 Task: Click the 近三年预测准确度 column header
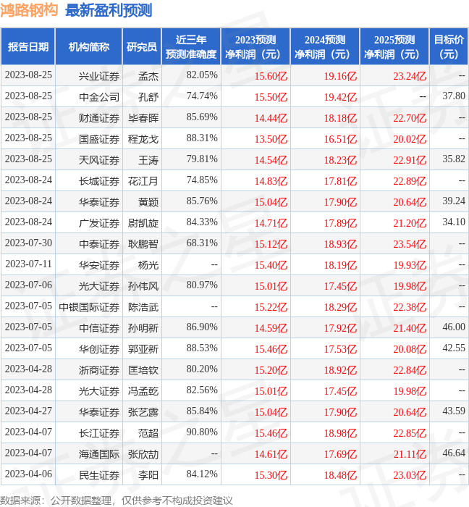point(191,46)
